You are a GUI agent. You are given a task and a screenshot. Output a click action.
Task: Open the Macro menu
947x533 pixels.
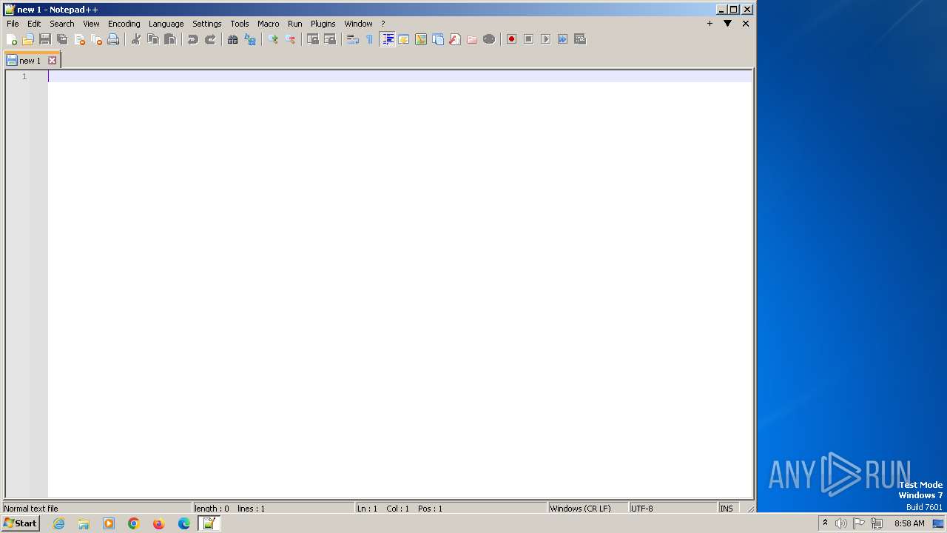[269, 24]
